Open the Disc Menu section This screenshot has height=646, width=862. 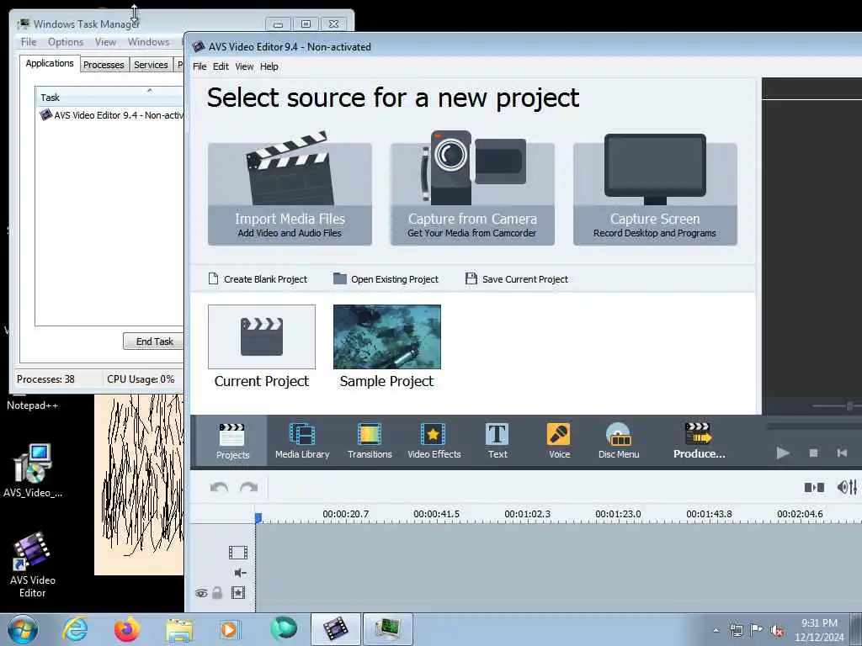tap(619, 441)
